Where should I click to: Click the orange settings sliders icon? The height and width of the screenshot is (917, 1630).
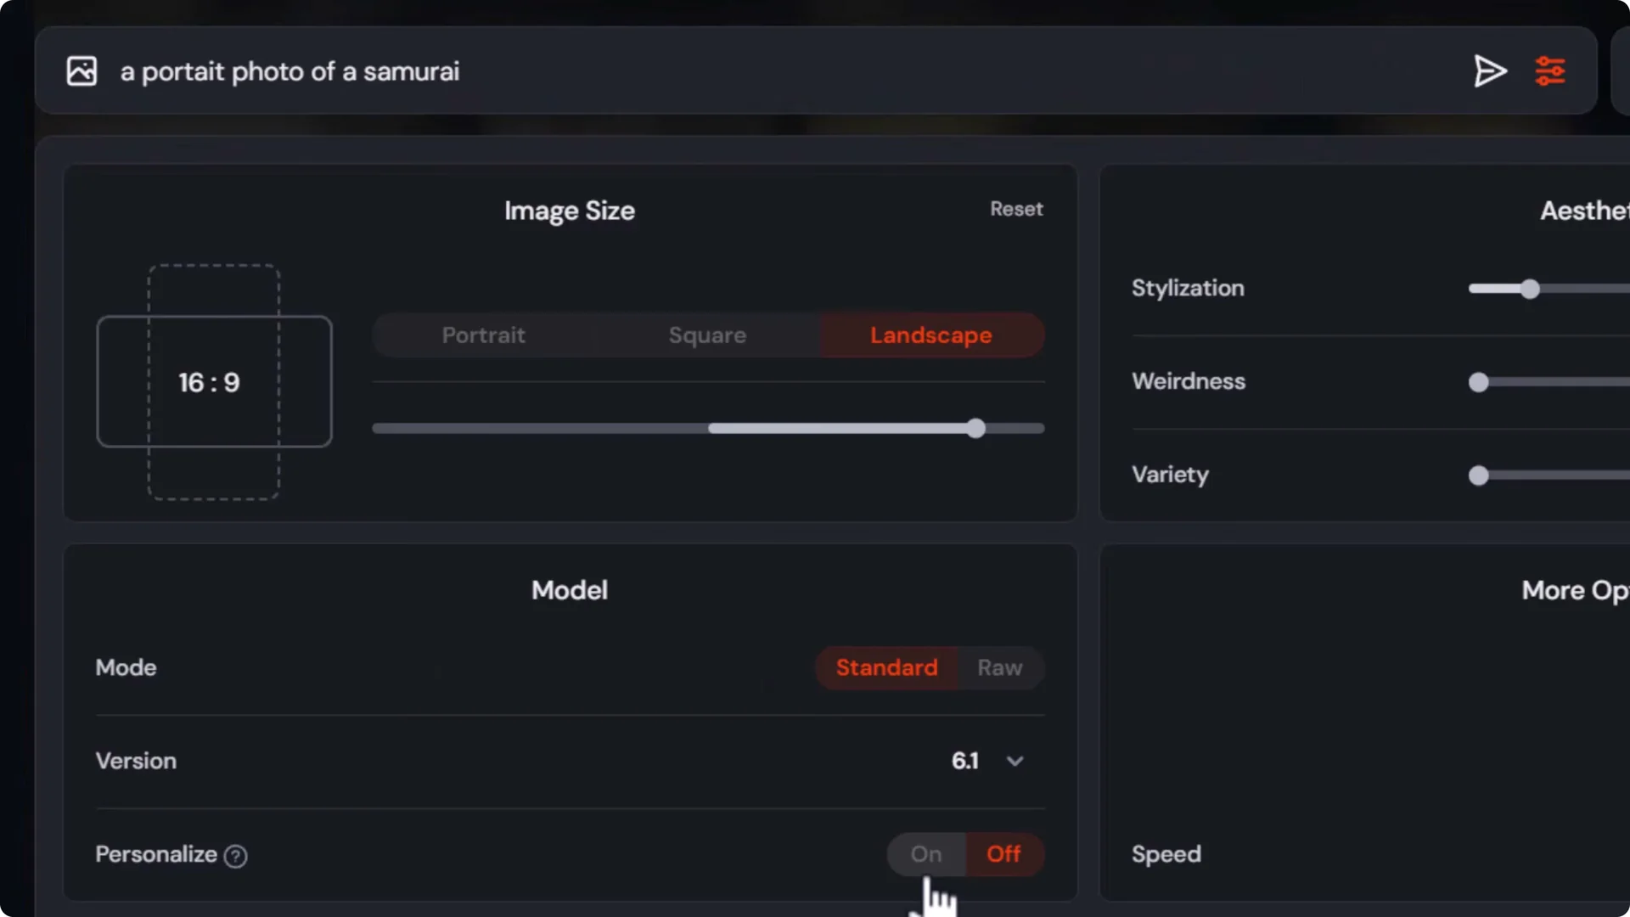point(1551,70)
